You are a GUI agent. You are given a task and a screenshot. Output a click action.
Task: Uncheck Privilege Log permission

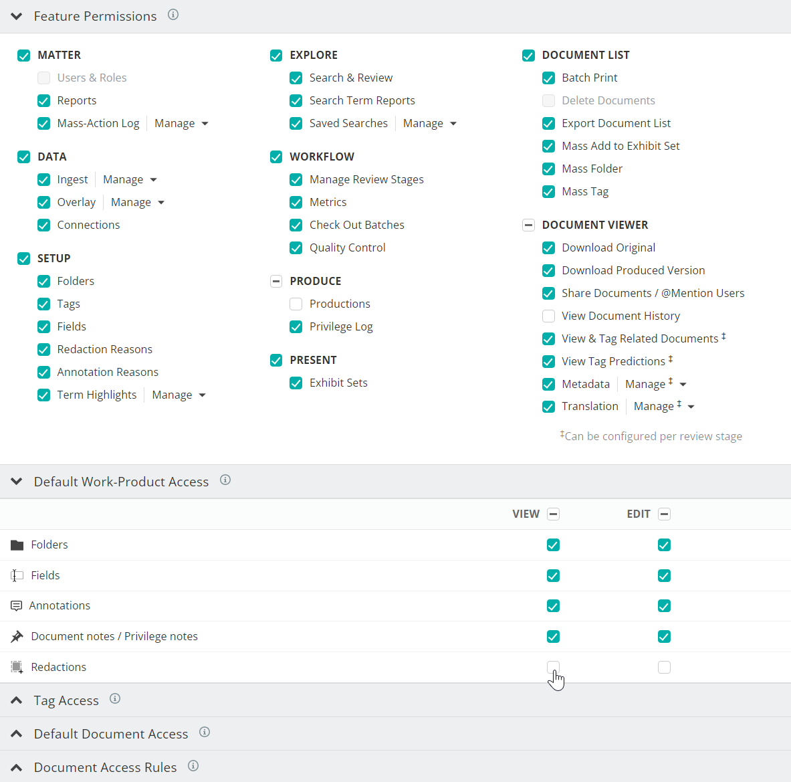point(296,327)
